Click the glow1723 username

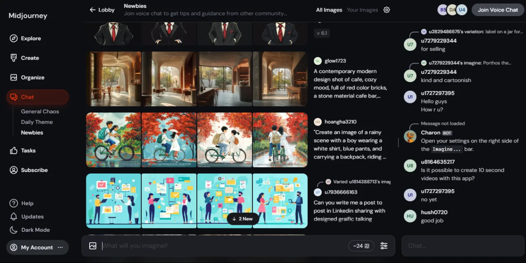335,61
